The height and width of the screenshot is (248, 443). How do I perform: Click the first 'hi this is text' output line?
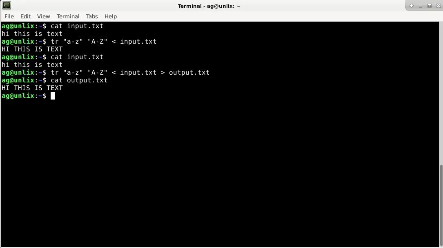click(x=32, y=33)
